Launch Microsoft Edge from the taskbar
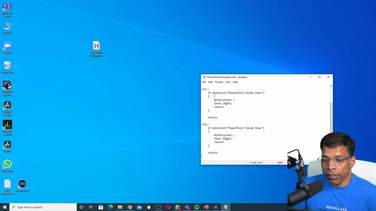Image resolution: width=376 pixels, height=211 pixels. [x=110, y=207]
